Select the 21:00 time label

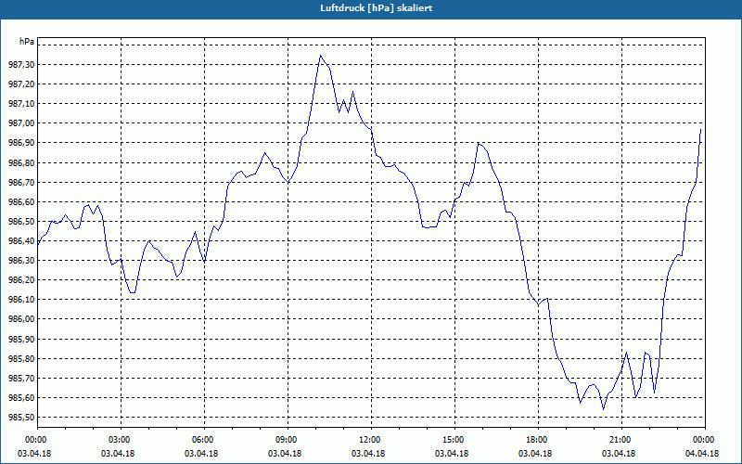[620, 439]
